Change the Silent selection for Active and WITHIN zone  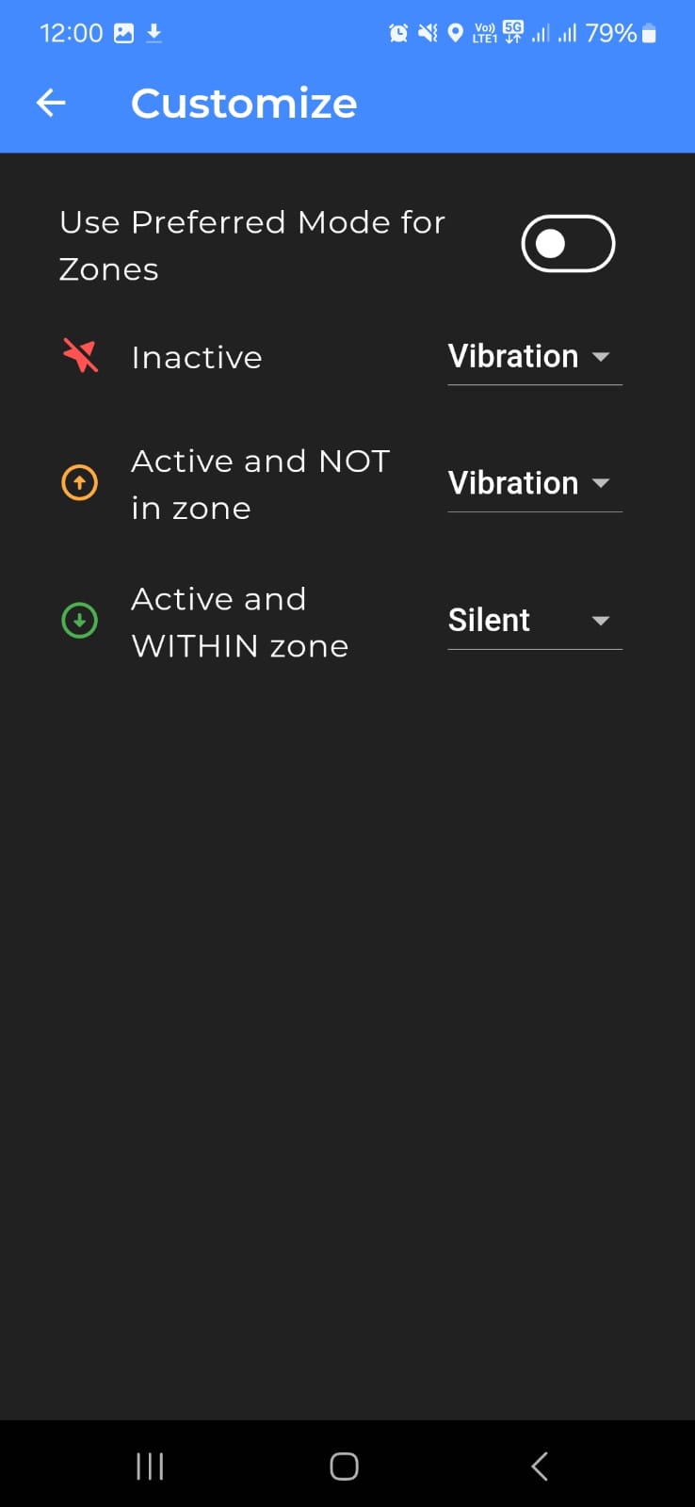(533, 620)
